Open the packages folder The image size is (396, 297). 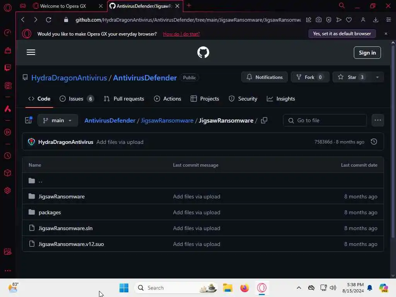(x=50, y=212)
